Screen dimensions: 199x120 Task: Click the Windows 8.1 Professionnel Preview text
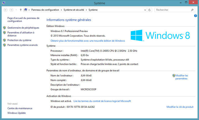pos(69,31)
